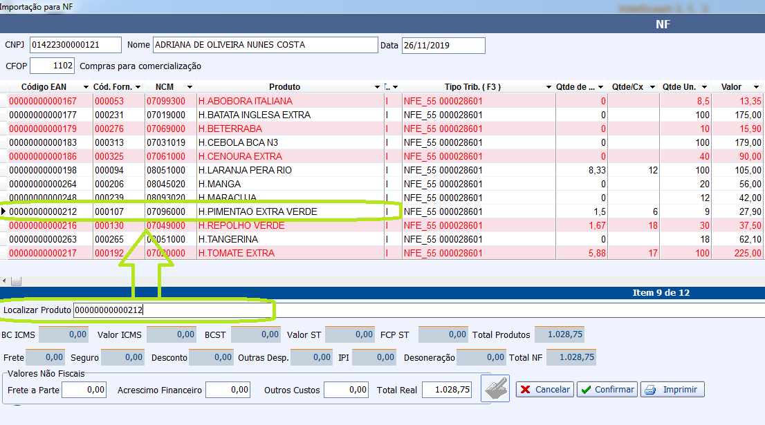Select the H.LARANJA PERA RIO row
Screen dimensions: 765x425
tap(245, 170)
